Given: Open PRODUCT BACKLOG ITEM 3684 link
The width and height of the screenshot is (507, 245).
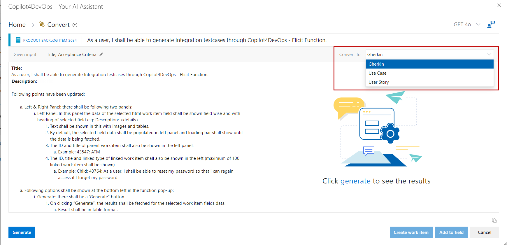Looking at the screenshot, I should [x=50, y=41].
